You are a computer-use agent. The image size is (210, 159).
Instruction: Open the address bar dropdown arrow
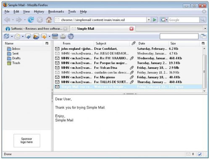(x=149, y=20)
